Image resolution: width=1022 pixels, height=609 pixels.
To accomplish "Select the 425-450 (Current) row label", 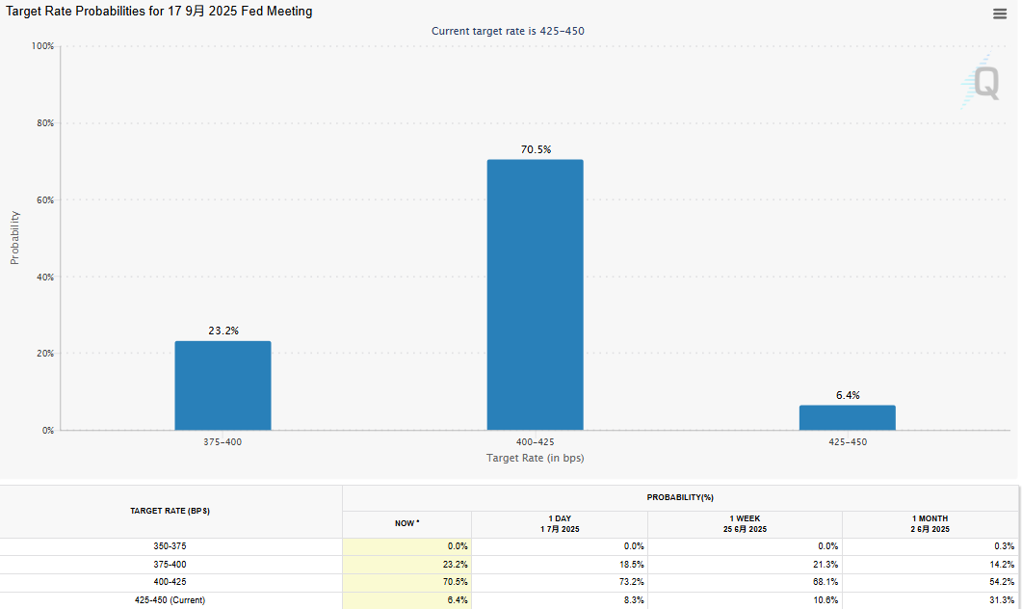I will pyautogui.click(x=170, y=600).
